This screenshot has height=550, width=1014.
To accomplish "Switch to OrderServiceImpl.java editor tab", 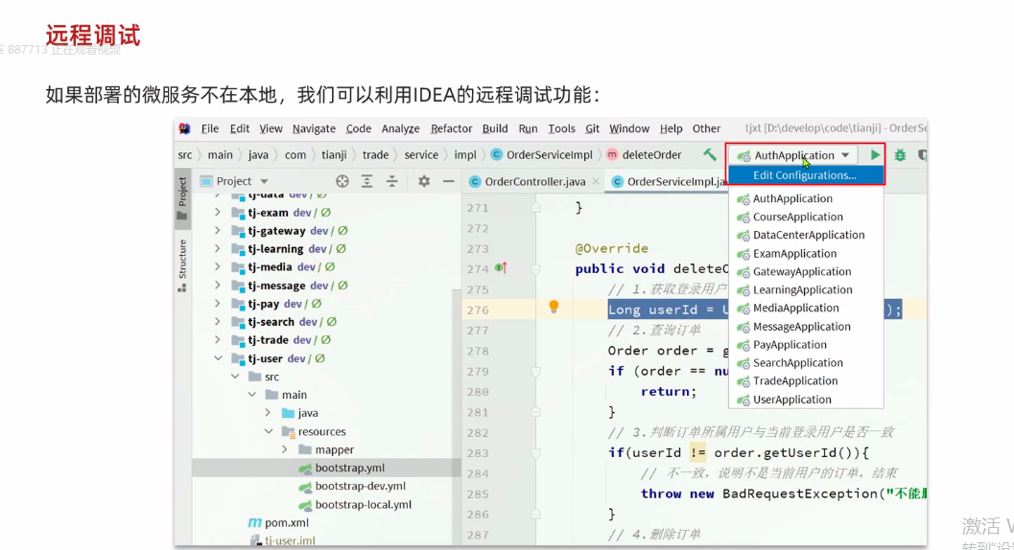I will tap(668, 182).
